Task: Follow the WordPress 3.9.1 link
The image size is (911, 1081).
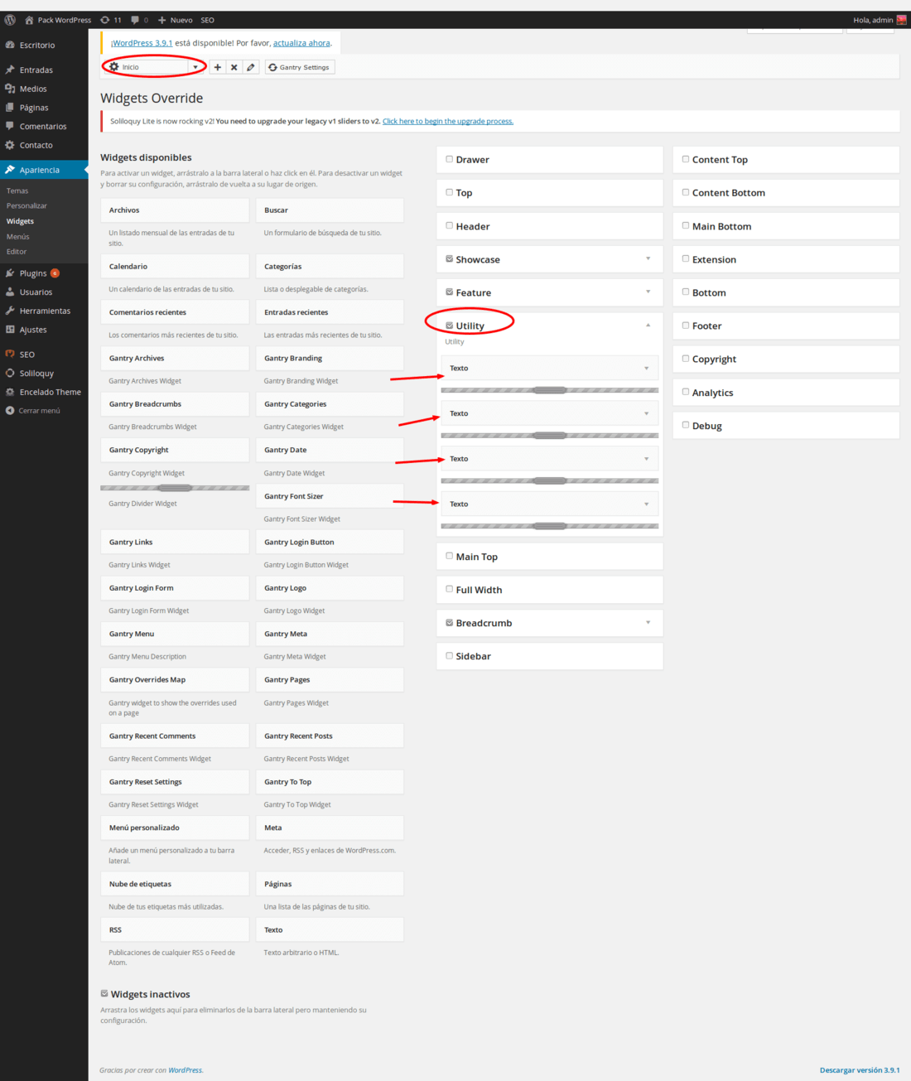Action: tap(142, 43)
